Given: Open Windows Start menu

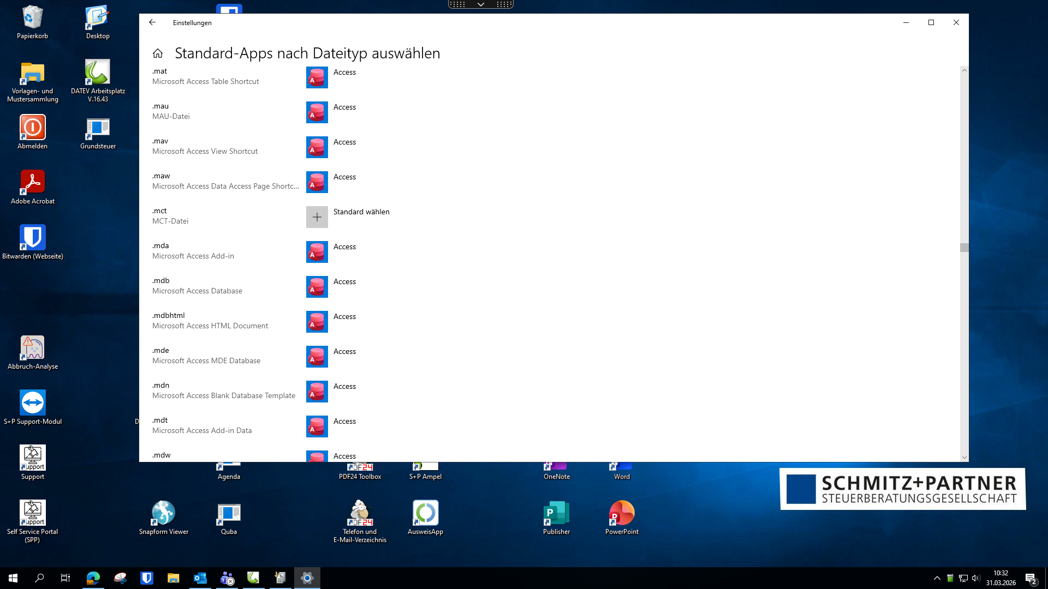Looking at the screenshot, I should coord(13,578).
